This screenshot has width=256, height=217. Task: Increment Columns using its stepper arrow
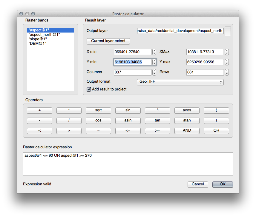154,71
